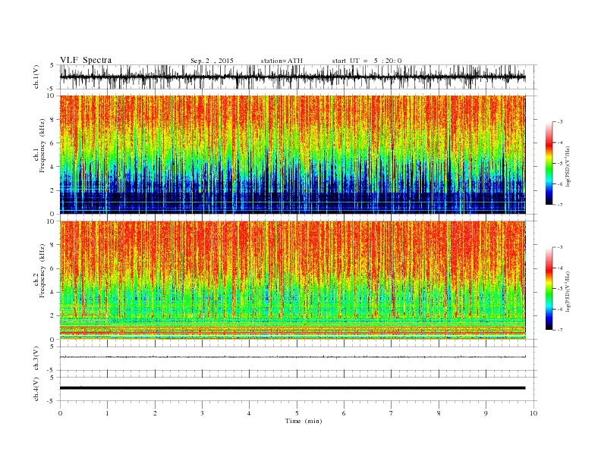Click the "ch.1(V)" waveform axis label
Image resolution: width=601 pixels, height=464 pixels.
pos(36,77)
